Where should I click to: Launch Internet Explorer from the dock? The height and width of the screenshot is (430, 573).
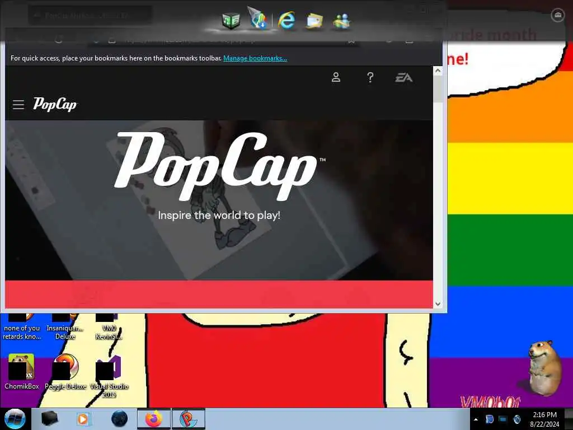click(x=286, y=20)
